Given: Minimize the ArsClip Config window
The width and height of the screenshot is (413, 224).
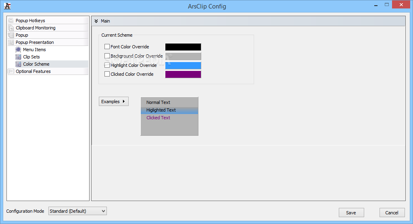Looking at the screenshot, I should pyautogui.click(x=376, y=5).
